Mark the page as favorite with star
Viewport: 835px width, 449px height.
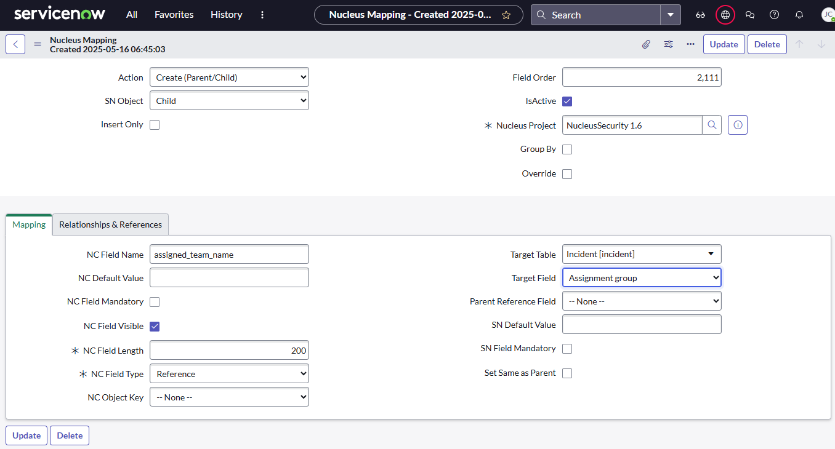click(506, 15)
